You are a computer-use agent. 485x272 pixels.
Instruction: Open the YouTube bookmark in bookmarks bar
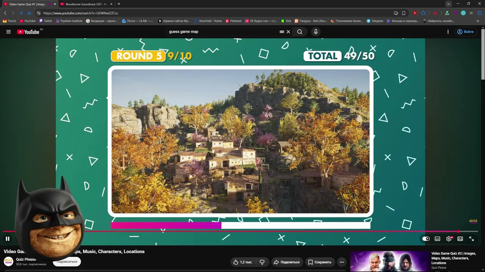[27, 21]
